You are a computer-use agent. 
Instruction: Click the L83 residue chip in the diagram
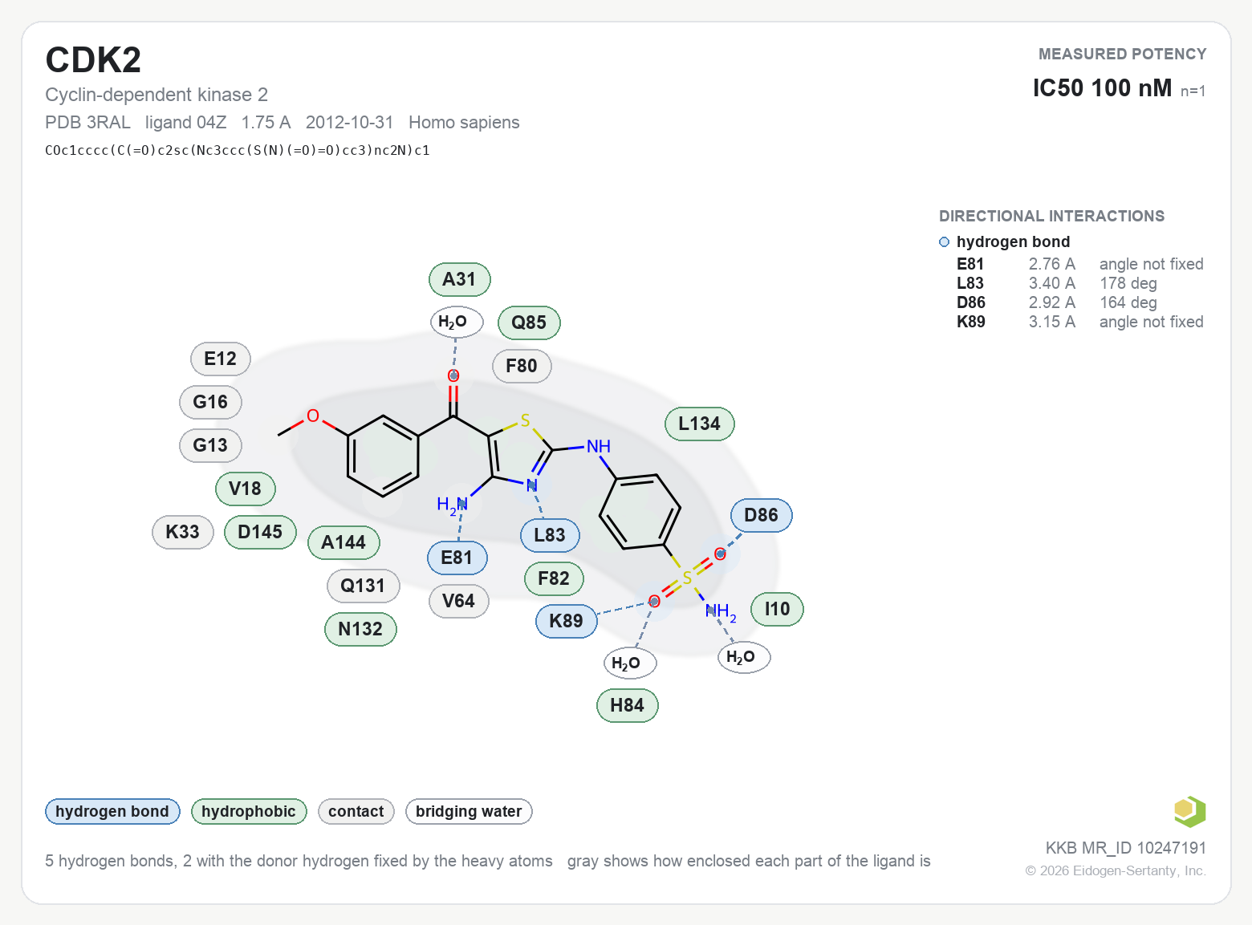(x=550, y=535)
